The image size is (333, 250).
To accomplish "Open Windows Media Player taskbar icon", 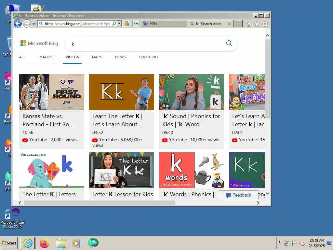I will click(x=77, y=243).
